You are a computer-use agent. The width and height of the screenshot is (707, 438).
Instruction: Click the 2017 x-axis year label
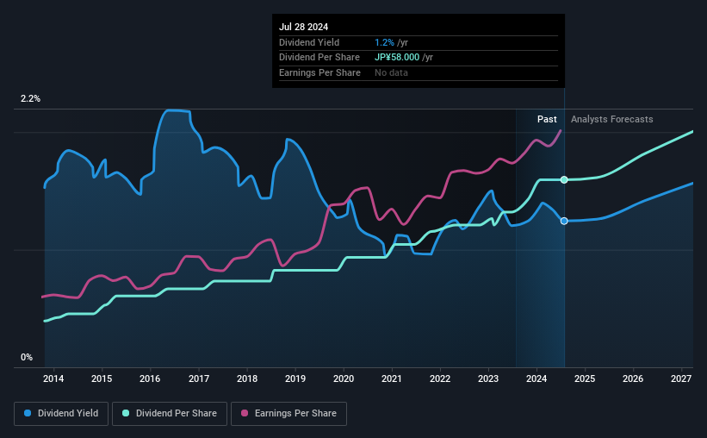coord(199,379)
